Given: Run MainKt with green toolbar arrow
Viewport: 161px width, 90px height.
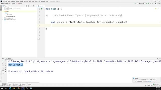Looking at the screenshot, I should pos(146,3).
